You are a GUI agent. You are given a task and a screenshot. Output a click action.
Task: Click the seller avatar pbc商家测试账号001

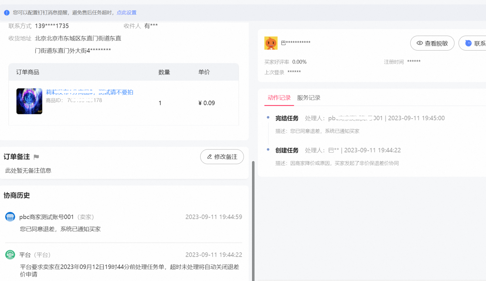point(10,217)
